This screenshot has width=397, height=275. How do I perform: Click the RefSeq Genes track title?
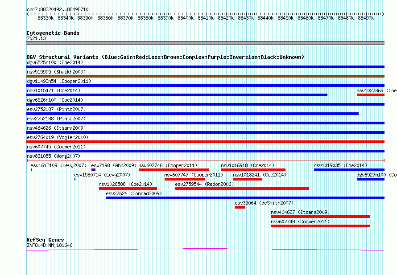pos(45,240)
